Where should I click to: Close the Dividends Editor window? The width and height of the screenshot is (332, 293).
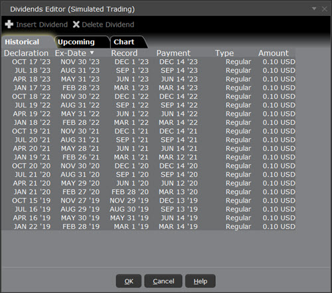tap(325, 9)
